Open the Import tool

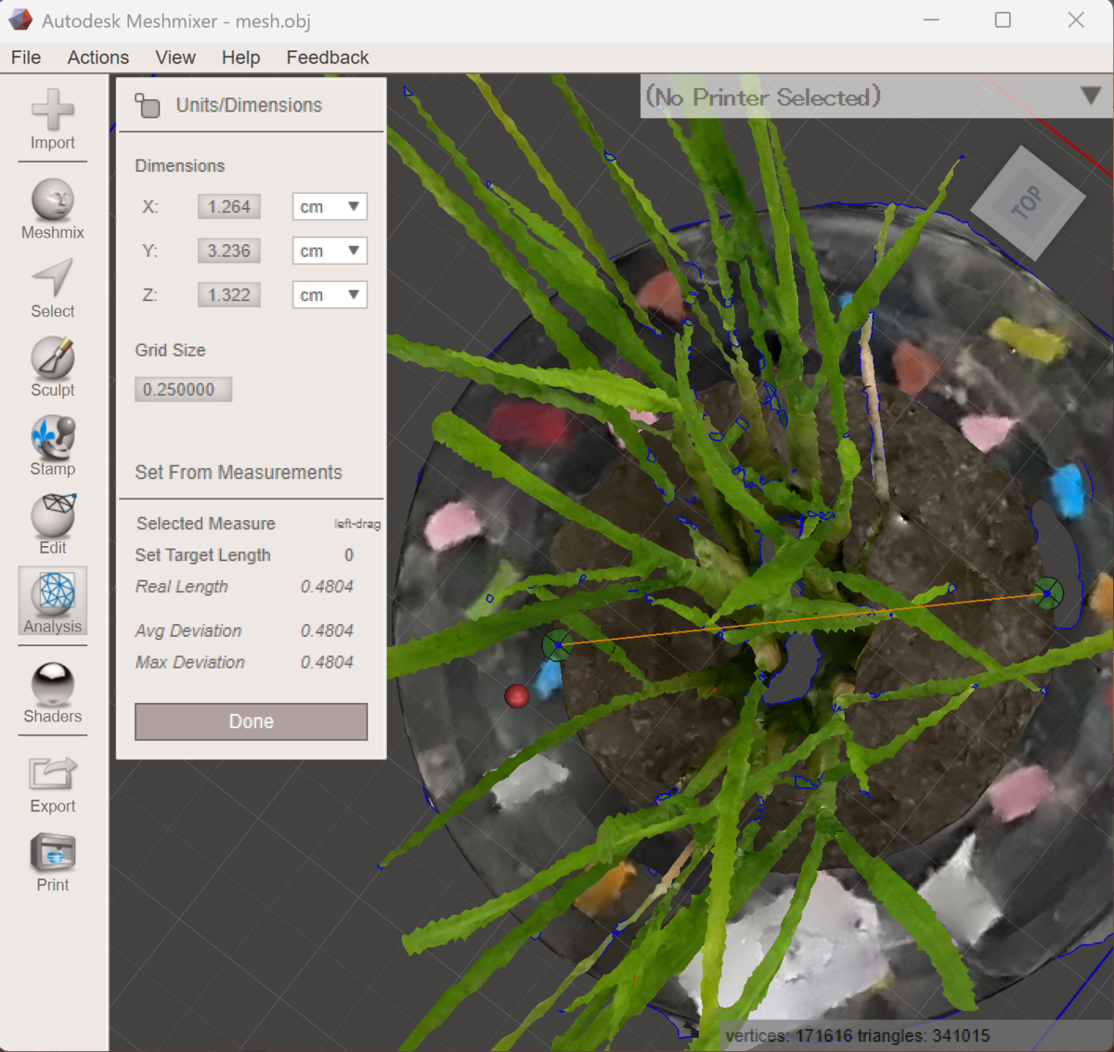52,120
